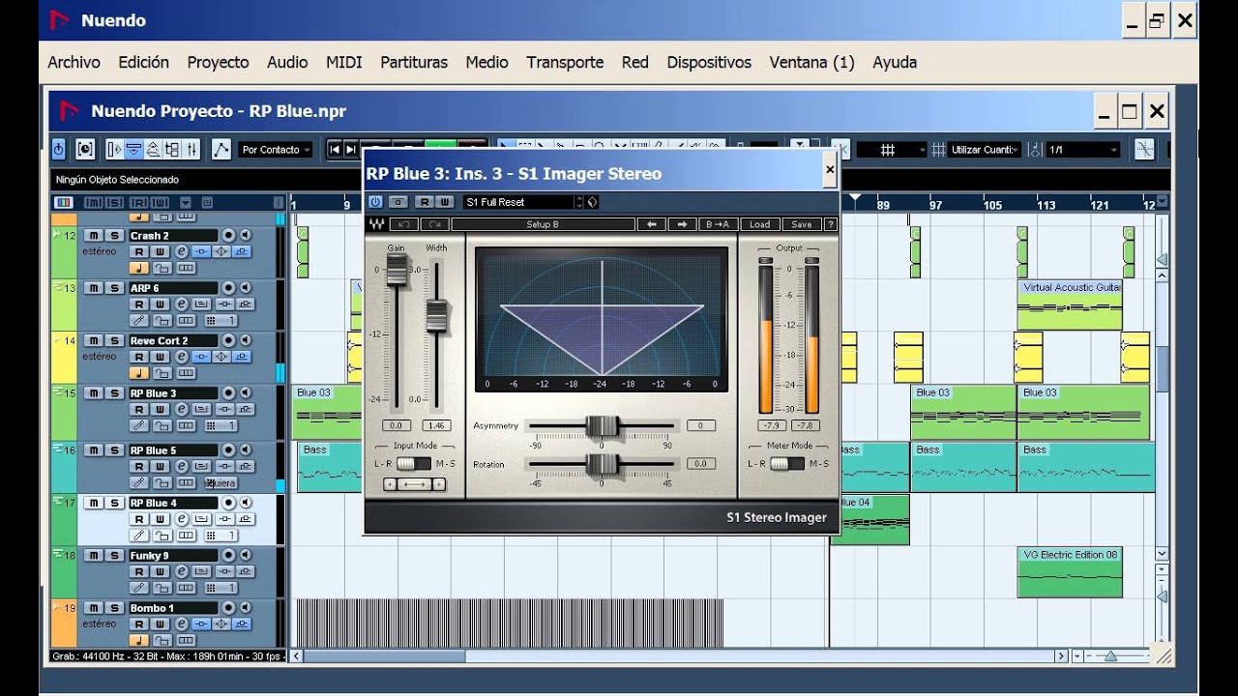
Task: Open MIDI channel dropdown on RP Blue 4
Action: (221, 536)
